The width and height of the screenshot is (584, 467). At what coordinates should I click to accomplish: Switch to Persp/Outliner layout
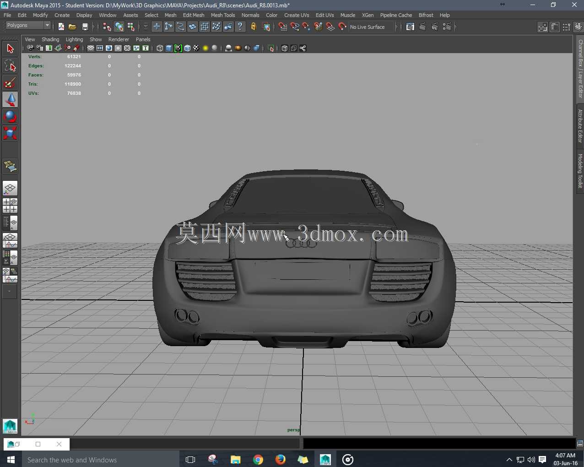pos(10,223)
